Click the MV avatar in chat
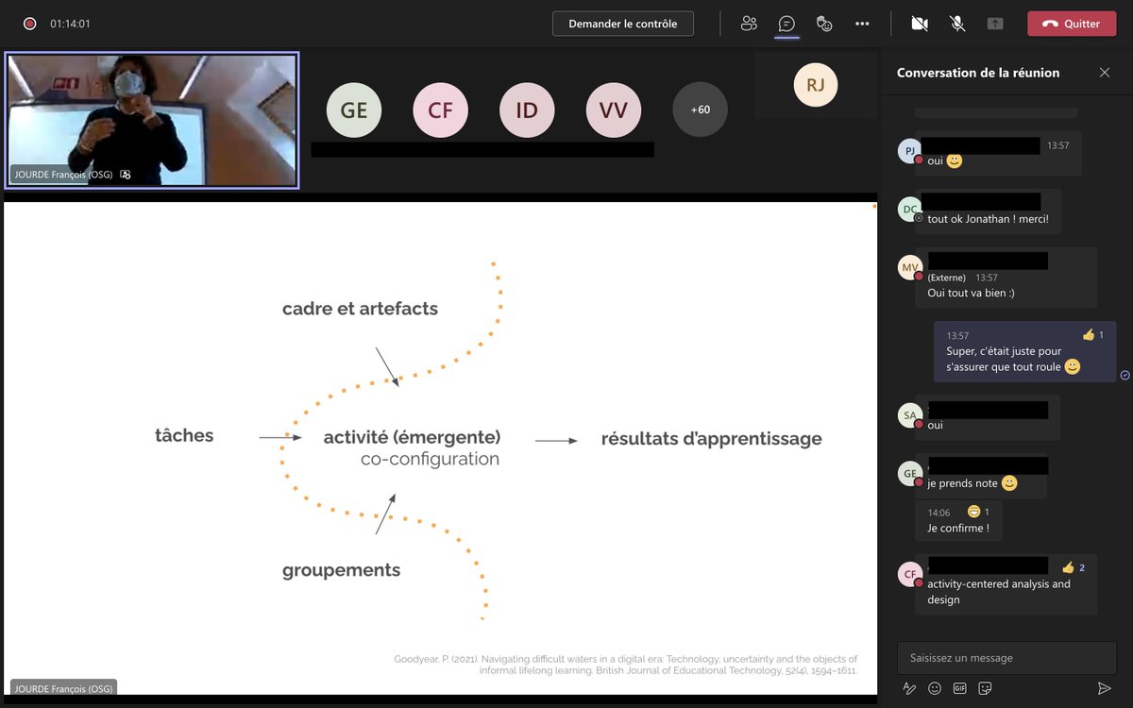 [909, 268]
